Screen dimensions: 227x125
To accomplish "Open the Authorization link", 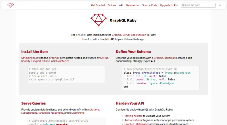I will pos(132,120).
